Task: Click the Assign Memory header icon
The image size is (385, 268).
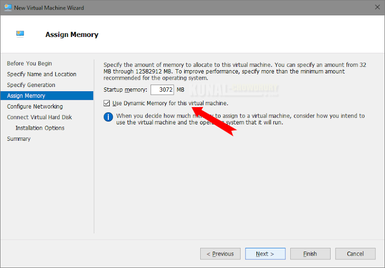Action: click(x=20, y=34)
